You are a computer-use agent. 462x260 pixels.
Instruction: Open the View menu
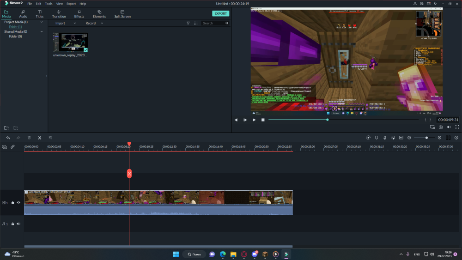click(60, 4)
